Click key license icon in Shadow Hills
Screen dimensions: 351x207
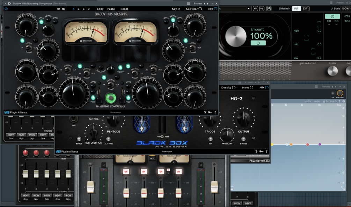pyautogui.click(x=210, y=112)
